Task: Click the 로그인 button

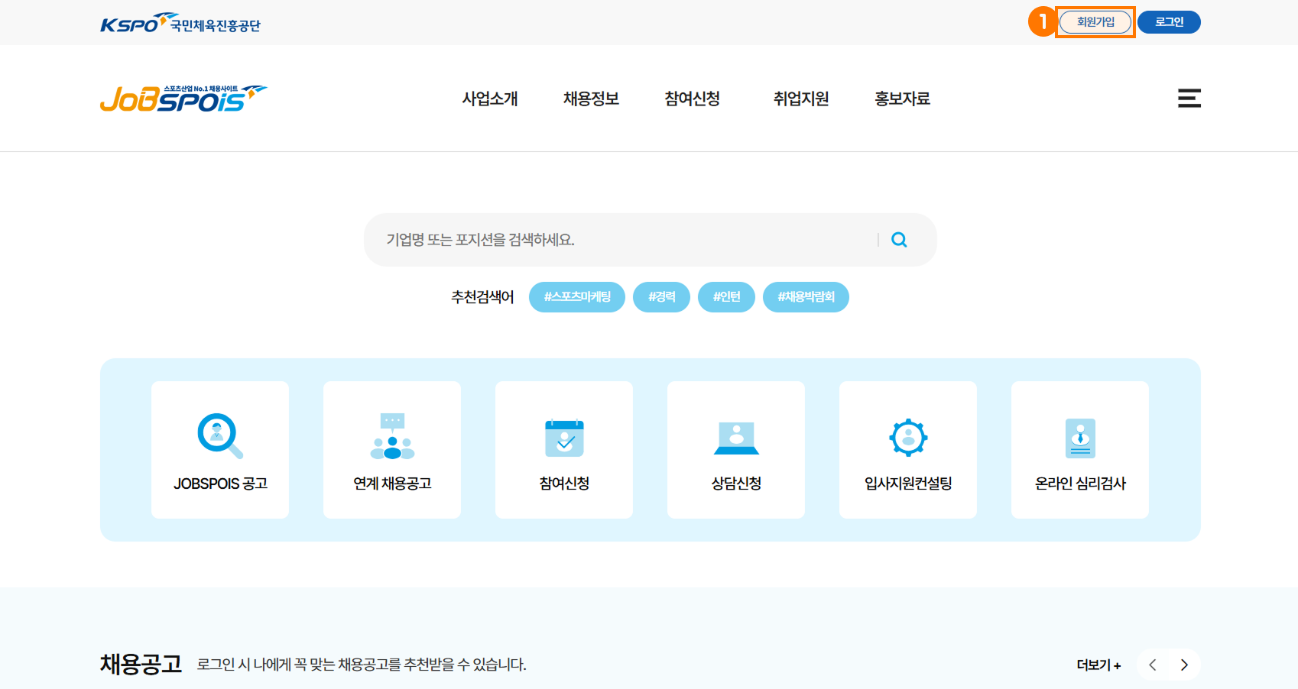Action: [x=1169, y=22]
